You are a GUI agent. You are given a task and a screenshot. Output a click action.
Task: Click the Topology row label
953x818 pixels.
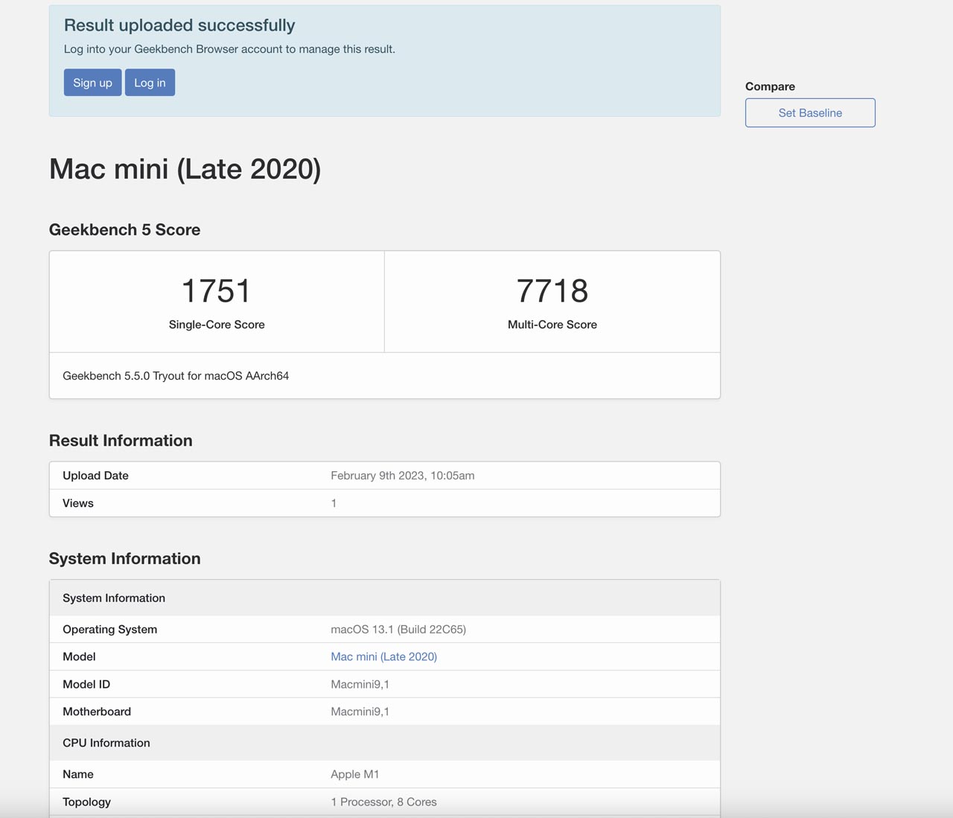pos(86,802)
